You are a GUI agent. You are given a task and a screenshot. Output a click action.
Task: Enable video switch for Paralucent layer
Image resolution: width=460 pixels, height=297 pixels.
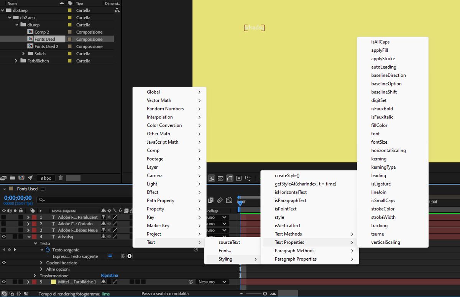[4, 217]
